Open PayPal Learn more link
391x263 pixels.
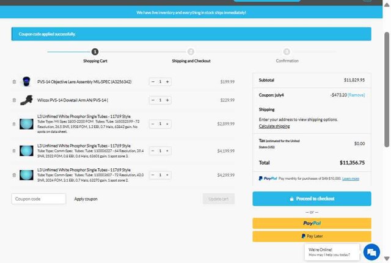351,179
